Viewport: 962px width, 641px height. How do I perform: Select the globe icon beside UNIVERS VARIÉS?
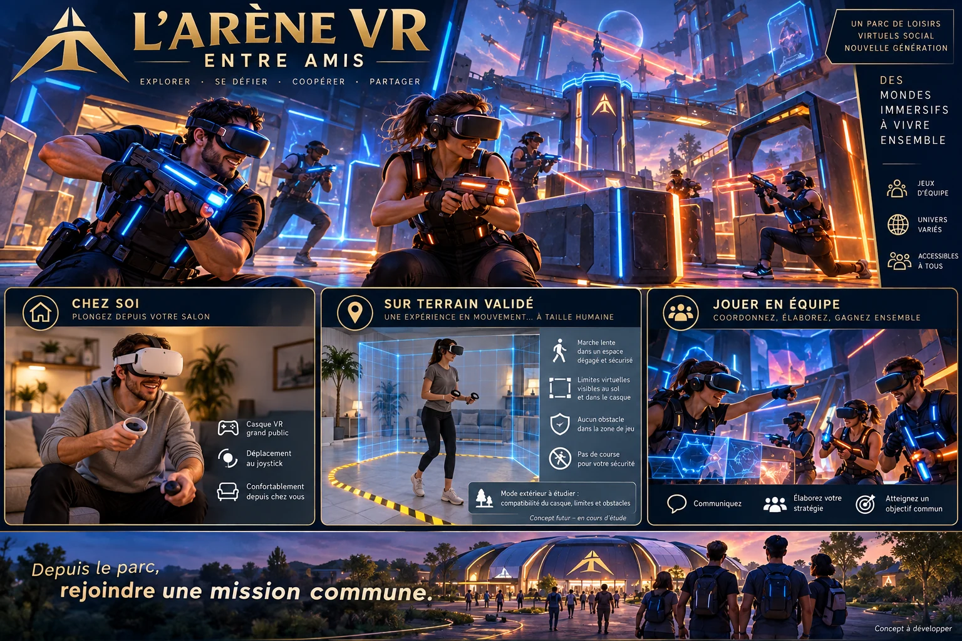[897, 224]
